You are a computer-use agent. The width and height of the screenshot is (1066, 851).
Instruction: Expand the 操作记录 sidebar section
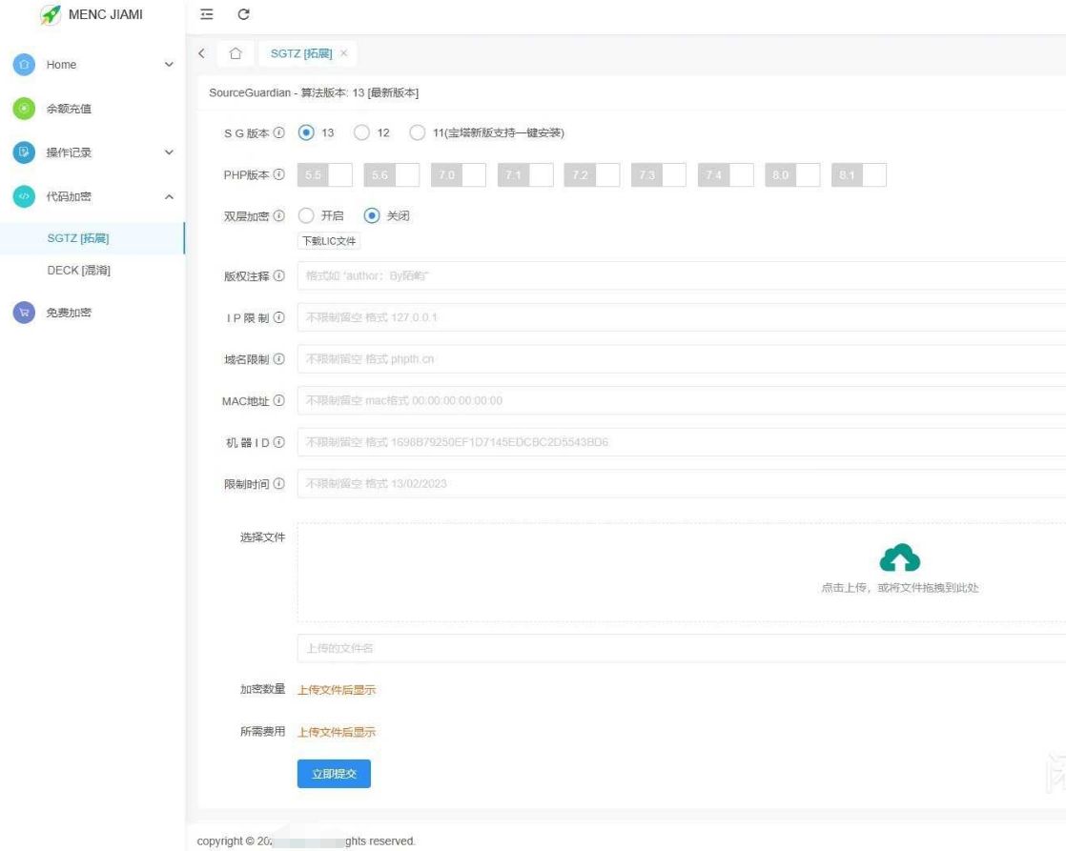click(x=169, y=153)
